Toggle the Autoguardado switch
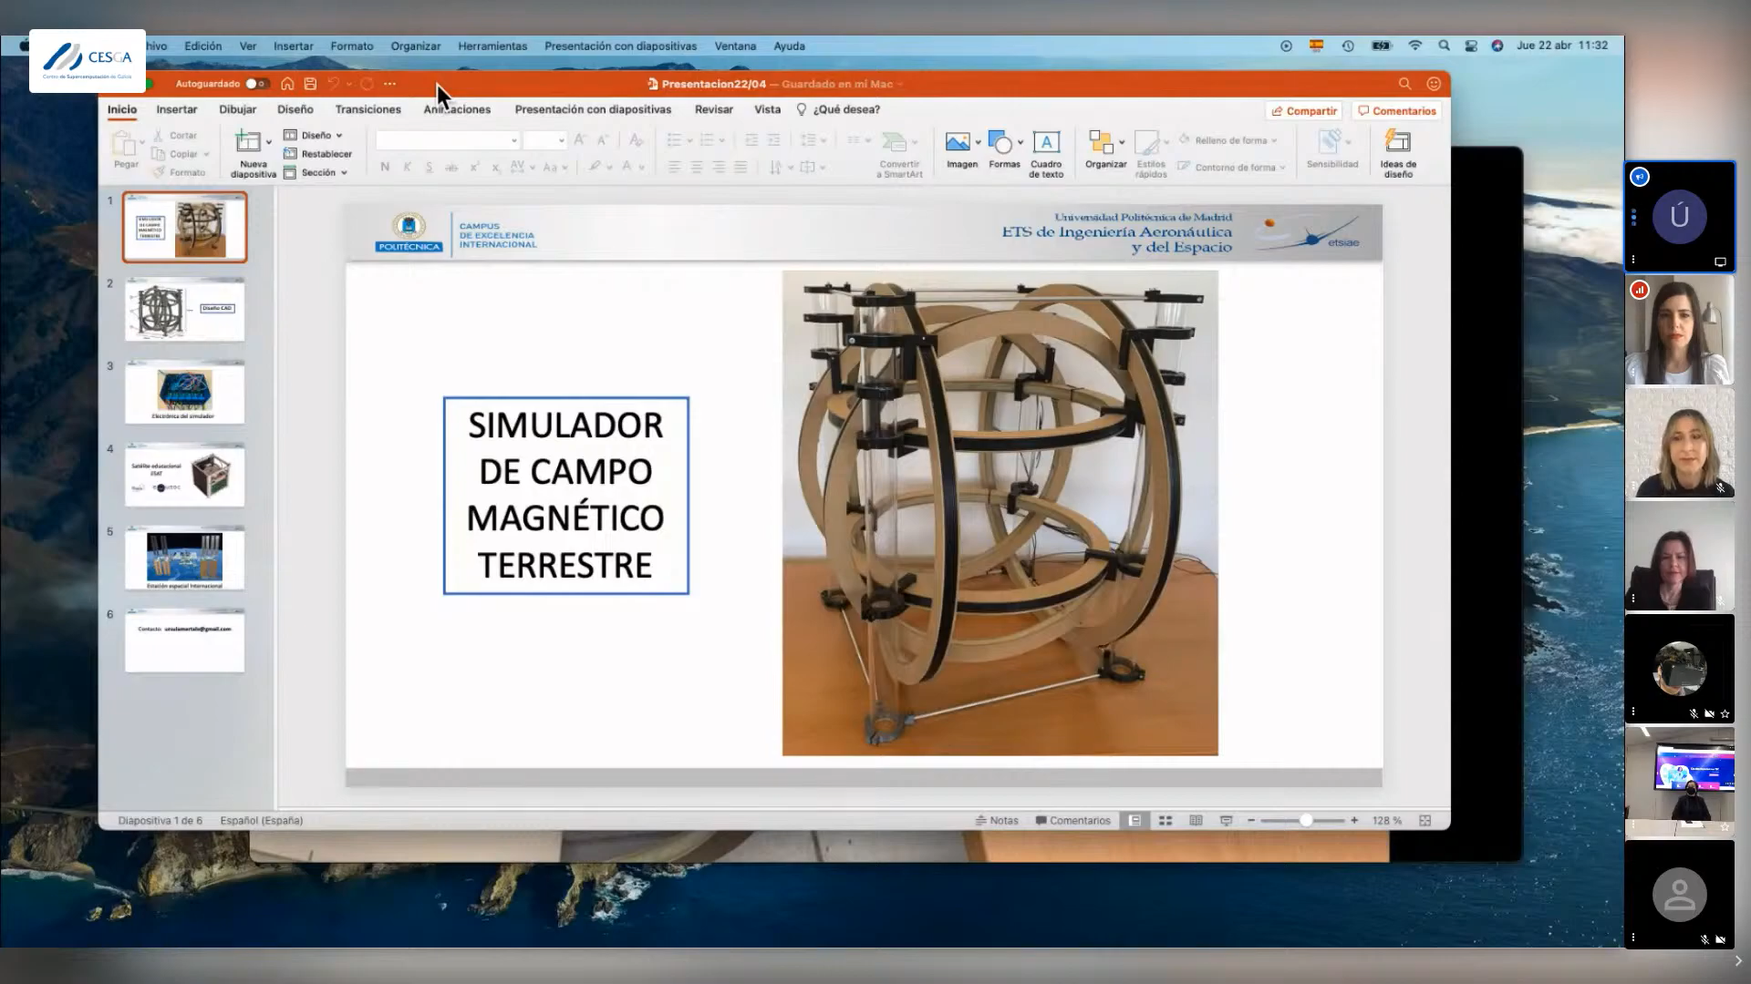1751x984 pixels. (256, 84)
